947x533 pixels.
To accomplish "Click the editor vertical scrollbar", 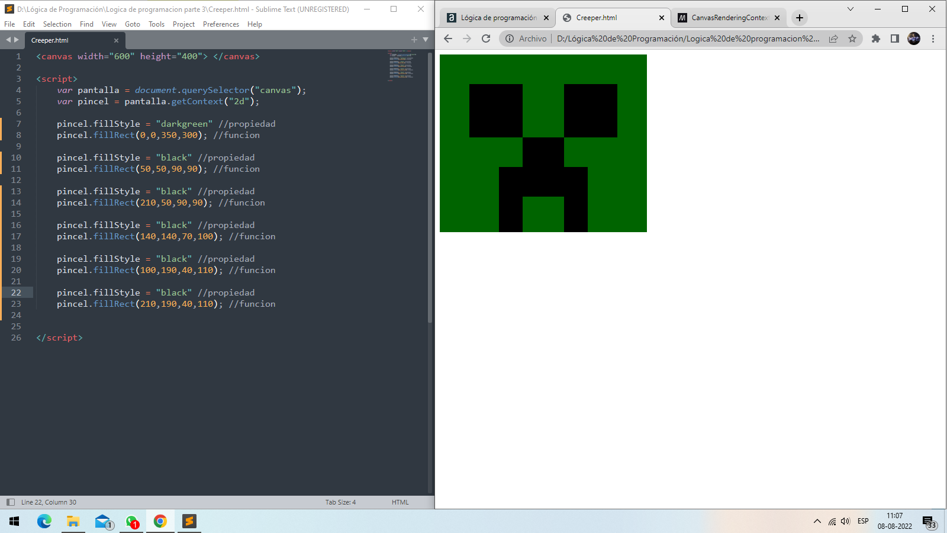I will click(430, 187).
